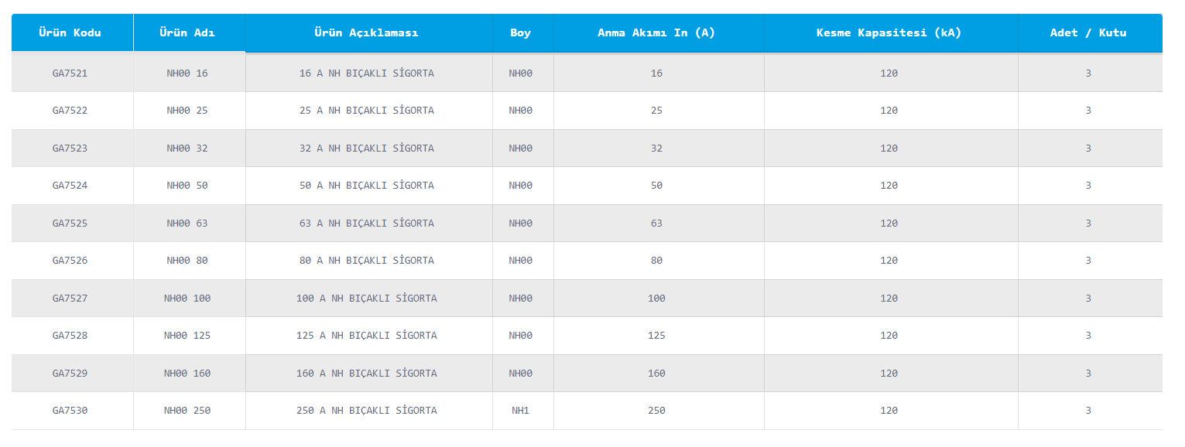Select the Adet / Kutu column header

tap(1087, 32)
